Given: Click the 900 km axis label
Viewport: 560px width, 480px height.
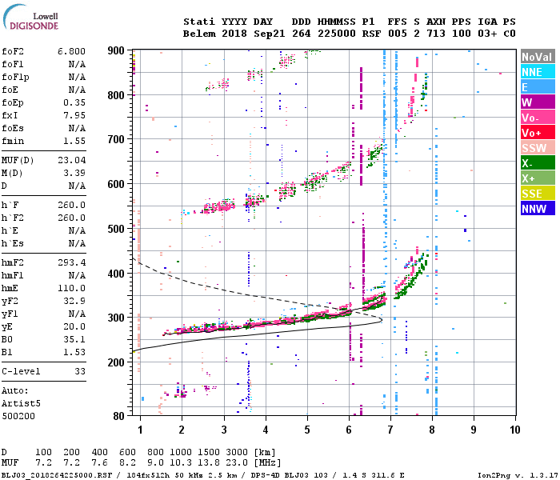Looking at the screenshot, I should tap(116, 50).
